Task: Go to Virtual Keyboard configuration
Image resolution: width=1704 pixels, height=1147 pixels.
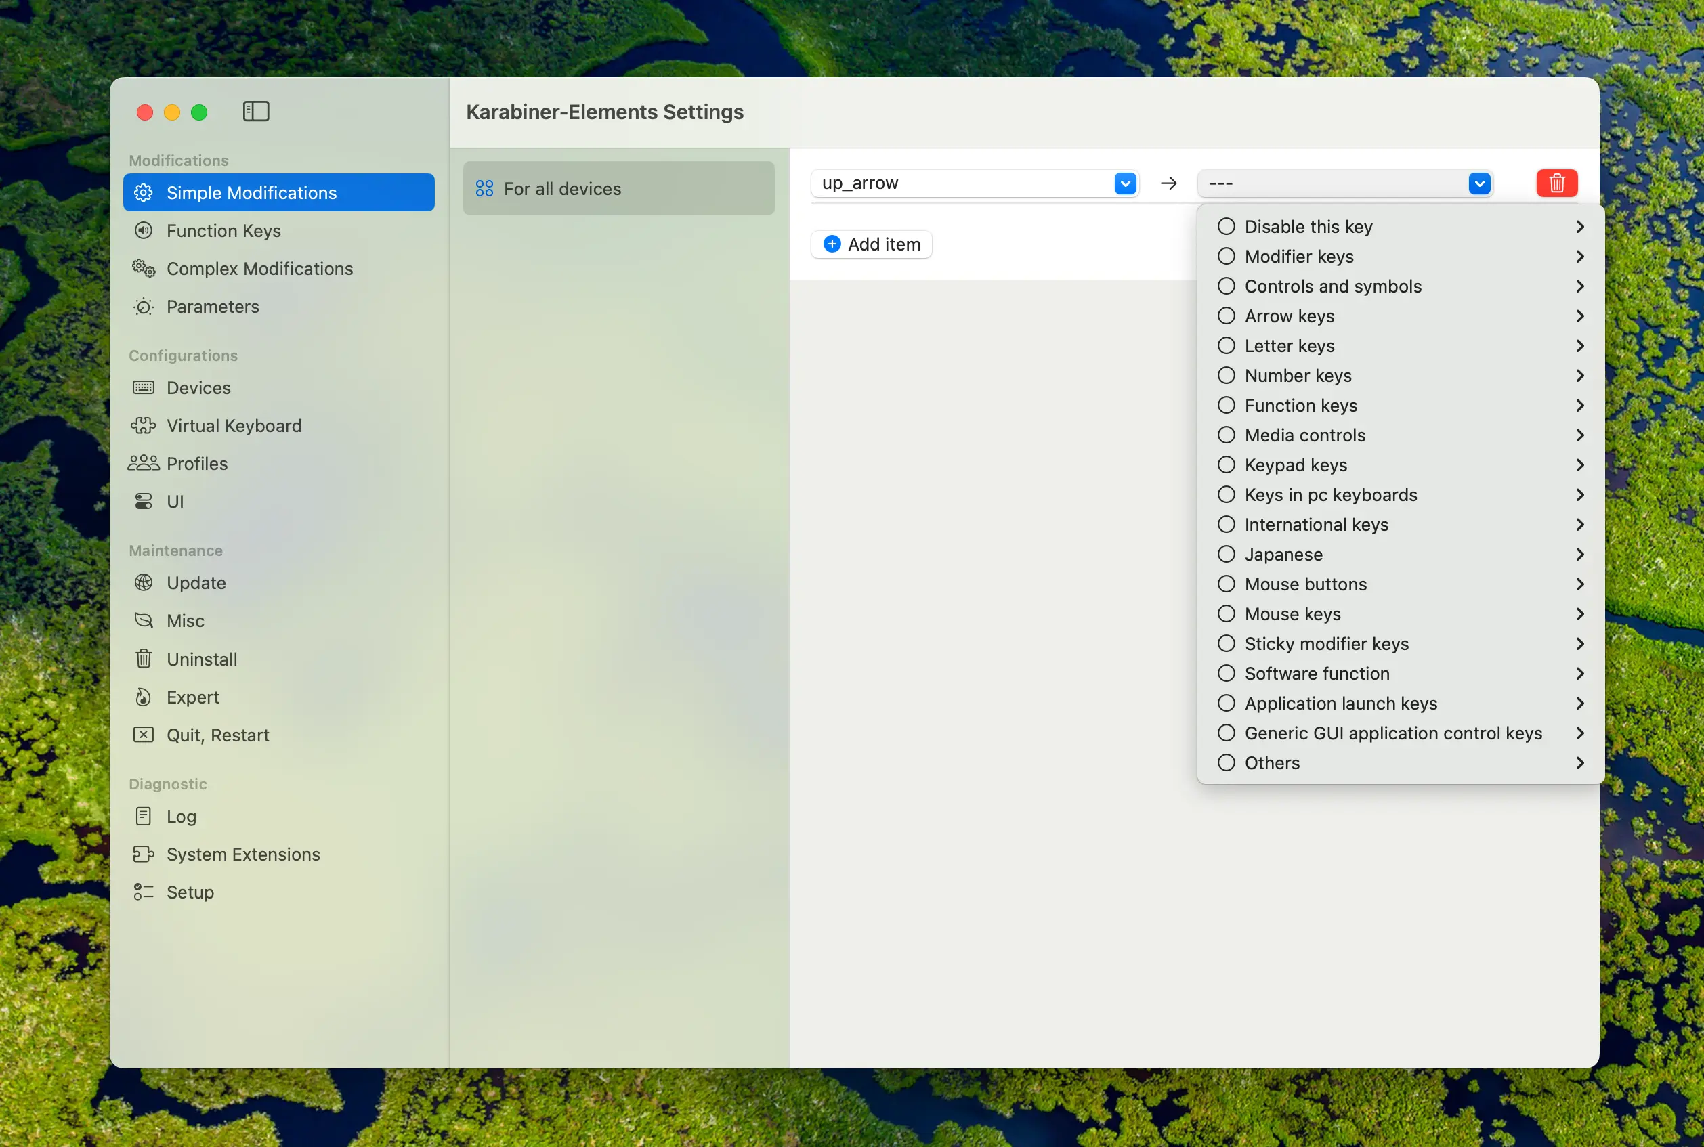Action: [279, 426]
